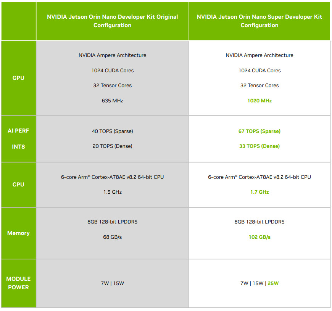Select the green 1.7 GHz value
Screen dimensions: 332x311
pyautogui.click(x=259, y=192)
